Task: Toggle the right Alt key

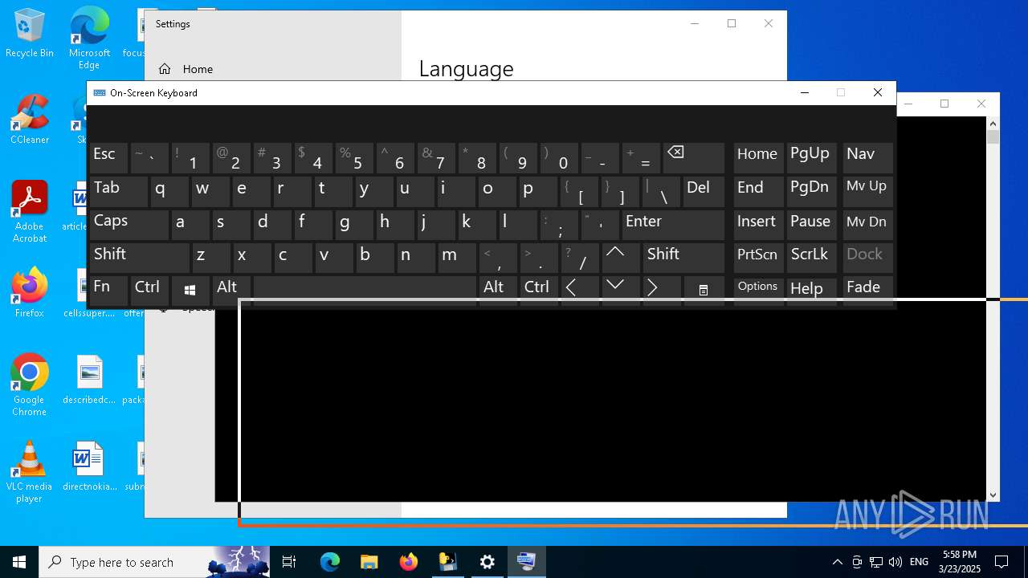Action: tap(497, 291)
